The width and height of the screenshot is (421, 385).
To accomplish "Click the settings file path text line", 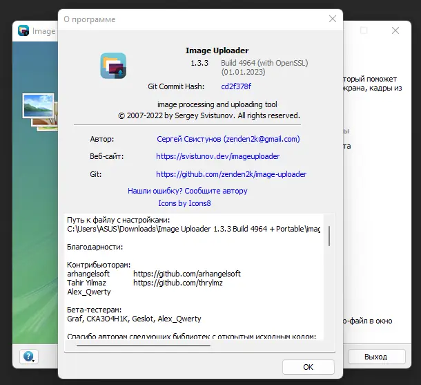I will coord(193,229).
